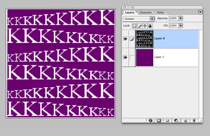Switch to the Paths tab
The image size is (210, 136).
(x=160, y=13)
